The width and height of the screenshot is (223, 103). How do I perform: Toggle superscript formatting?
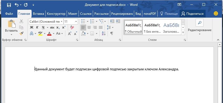pos(64,27)
